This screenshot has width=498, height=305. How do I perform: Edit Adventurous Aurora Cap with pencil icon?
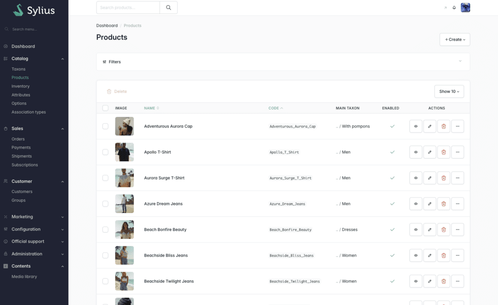click(x=429, y=126)
